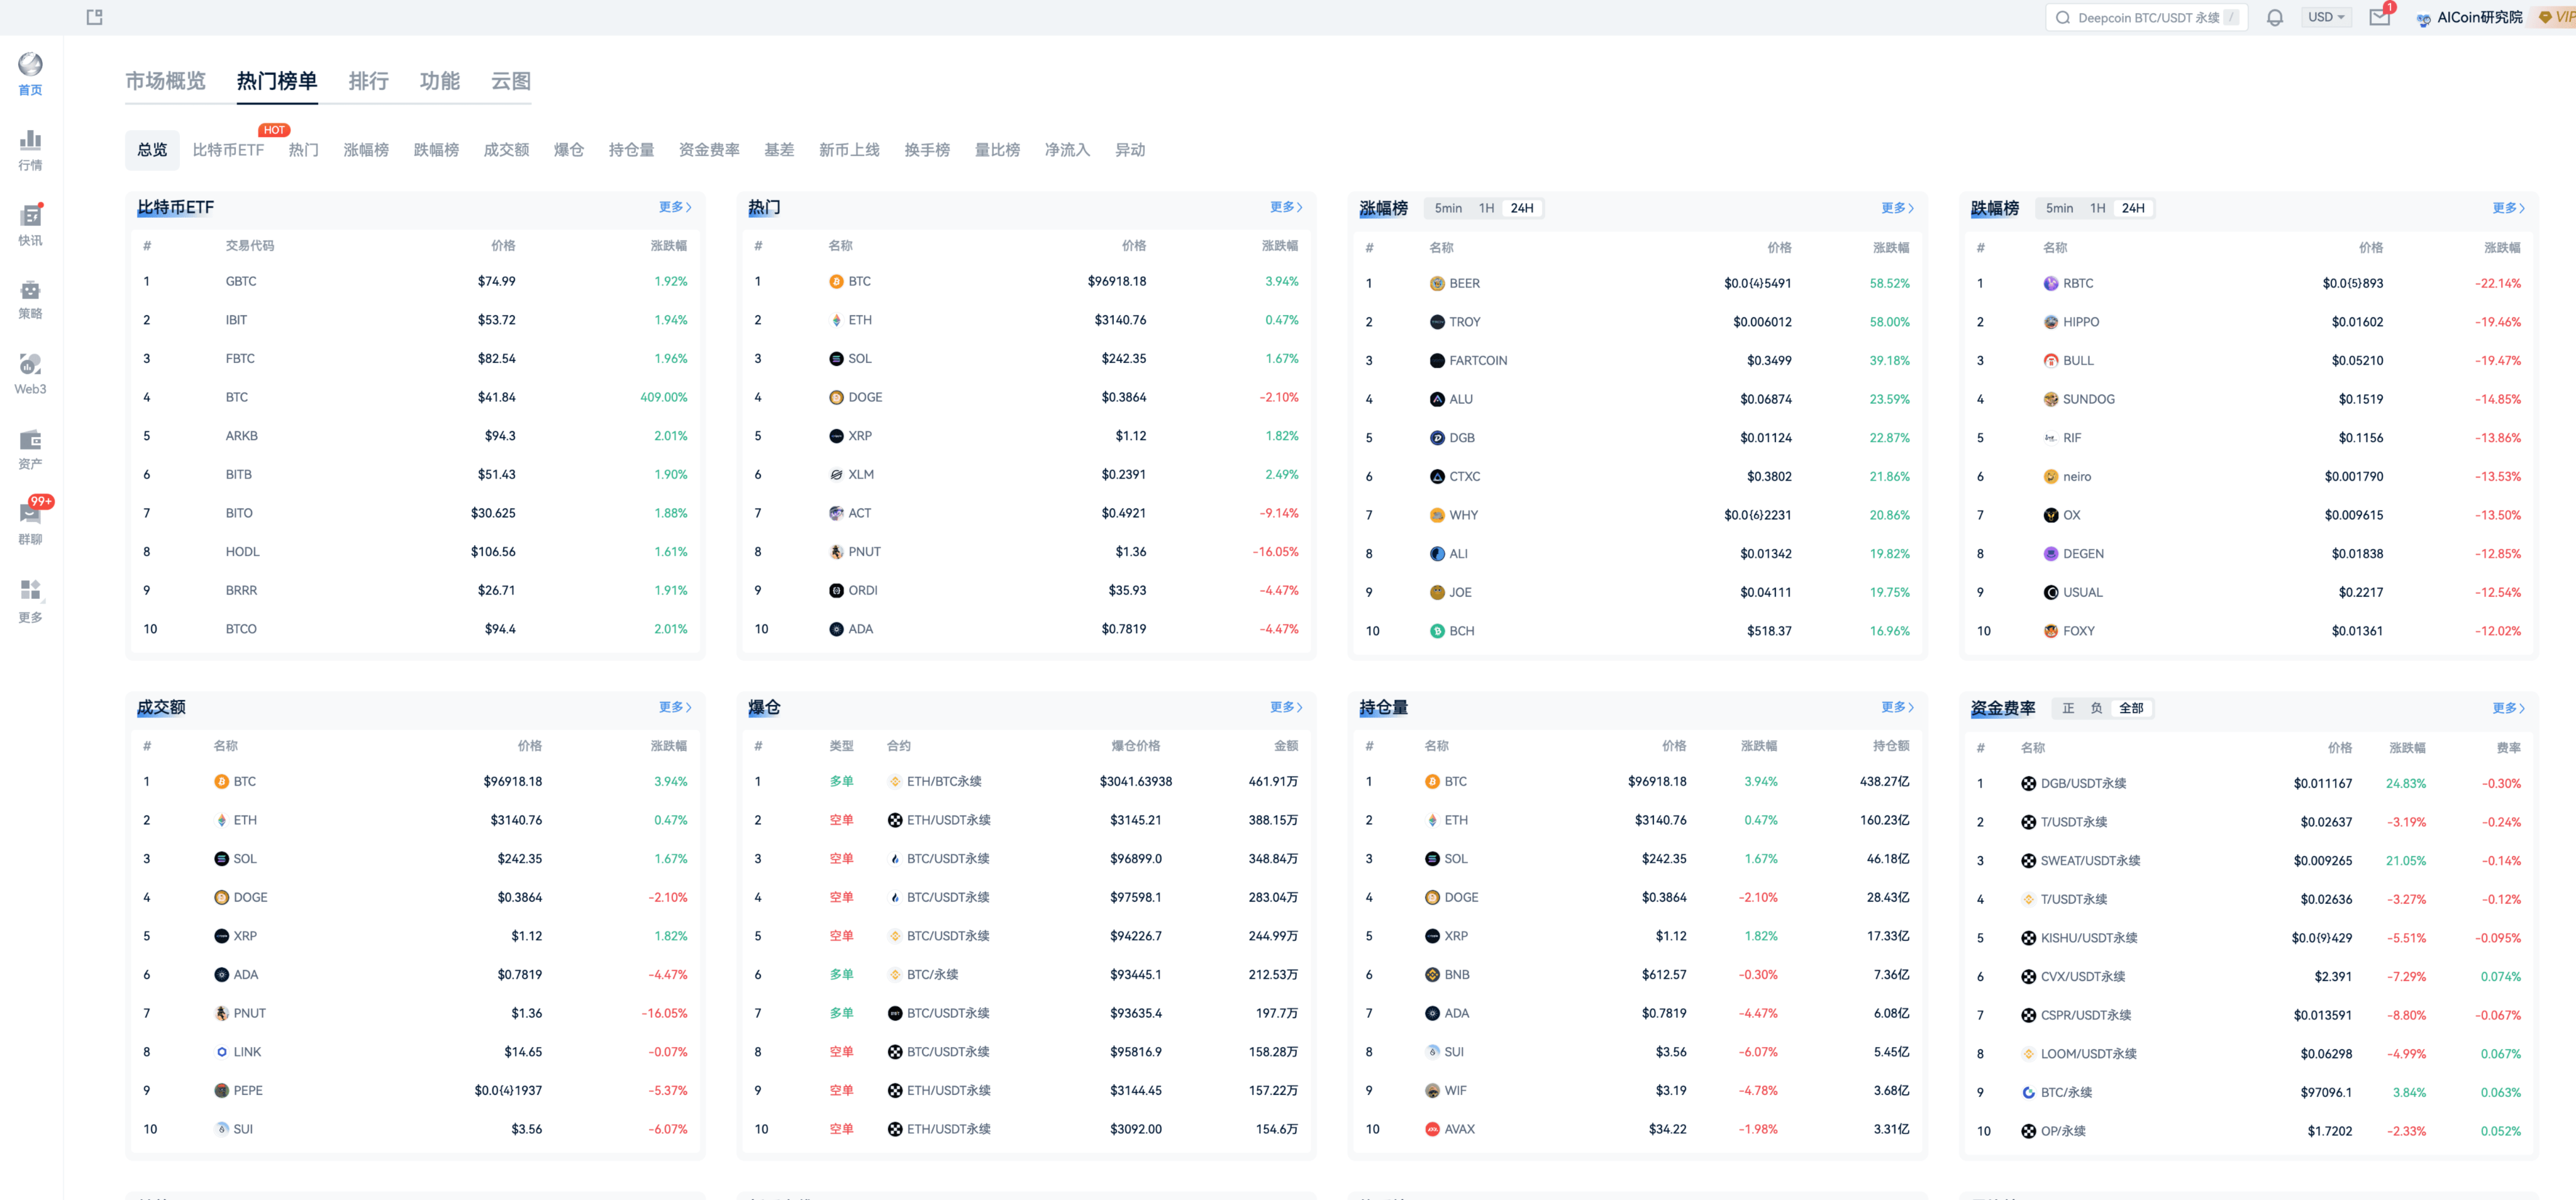This screenshot has height=1200, width=2576.
Task: Select 1H interval in 跌幅榜
Action: coord(2097,209)
